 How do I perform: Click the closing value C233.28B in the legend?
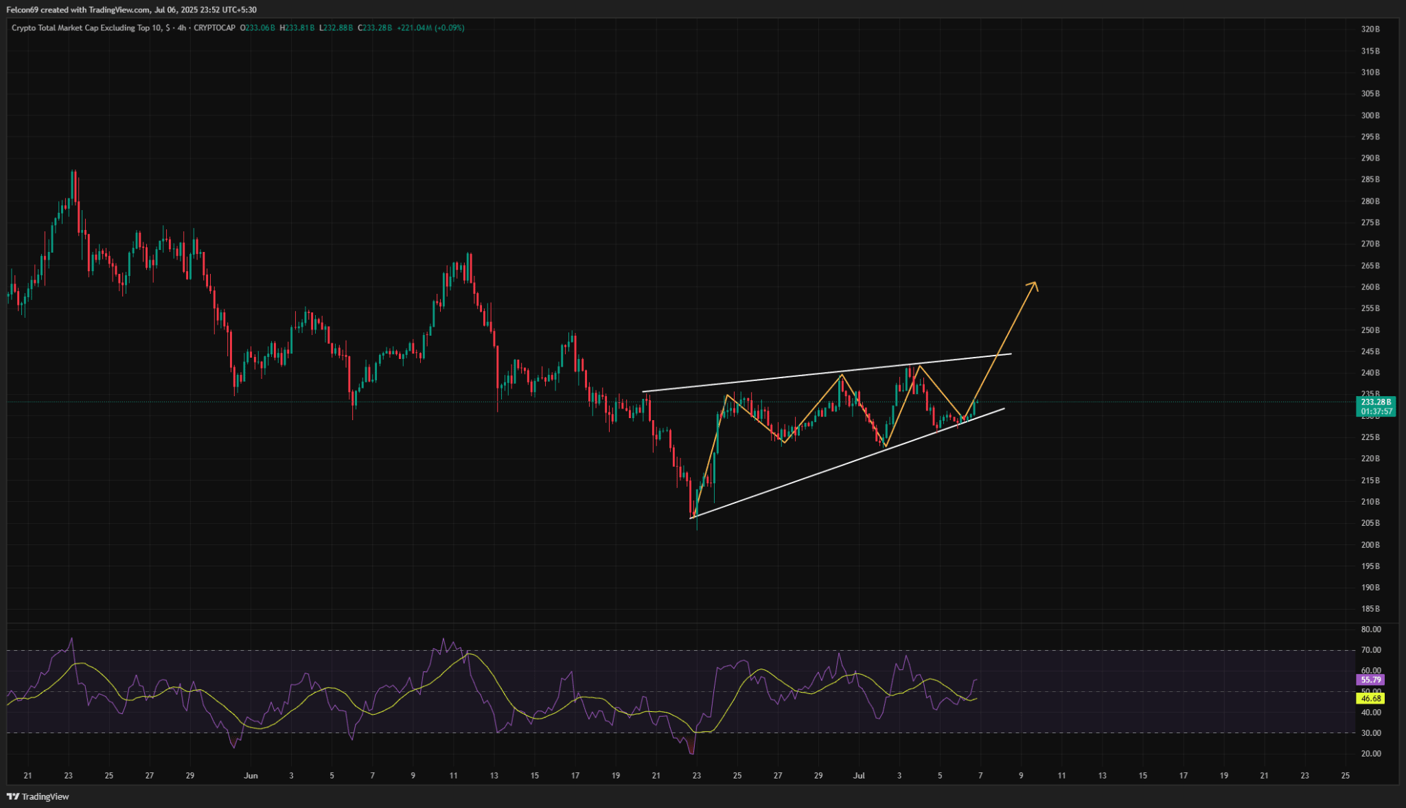click(x=375, y=28)
